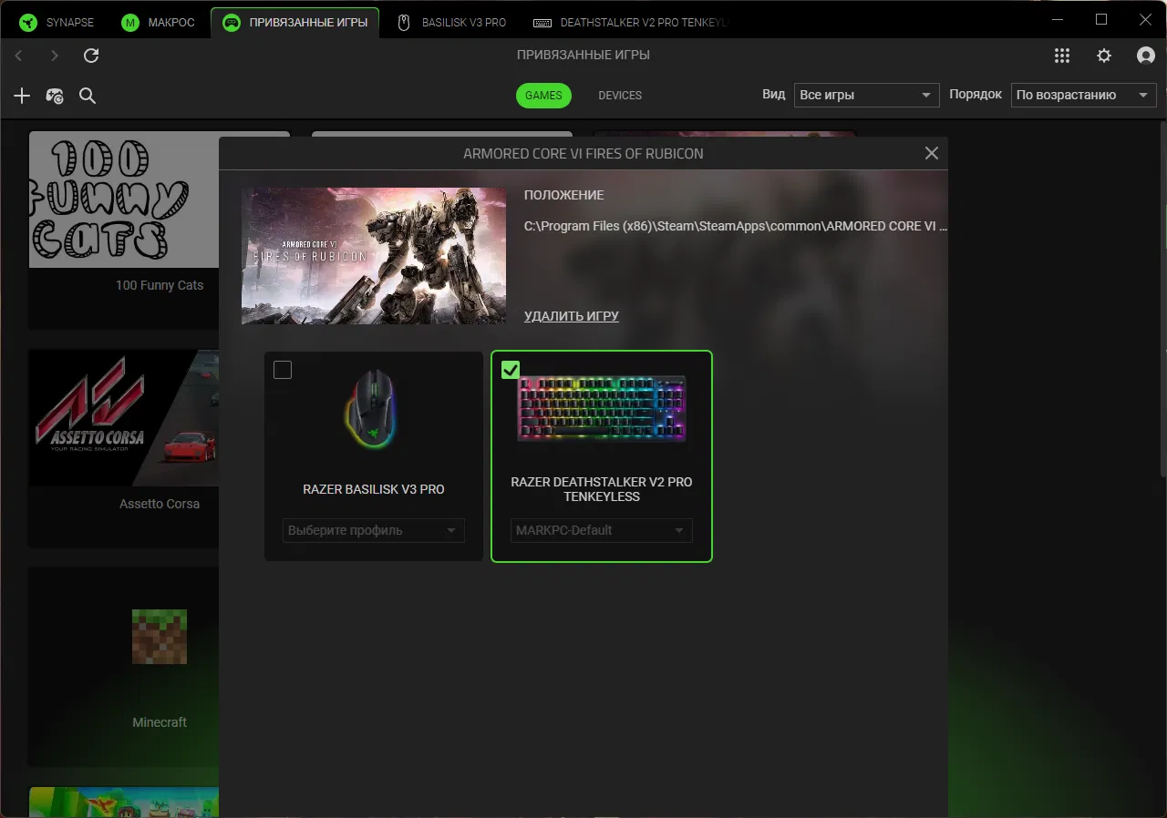1167x818 pixels.
Task: Open Basilisk 'Выберите профиль' profile dropdown
Action: pos(374,530)
